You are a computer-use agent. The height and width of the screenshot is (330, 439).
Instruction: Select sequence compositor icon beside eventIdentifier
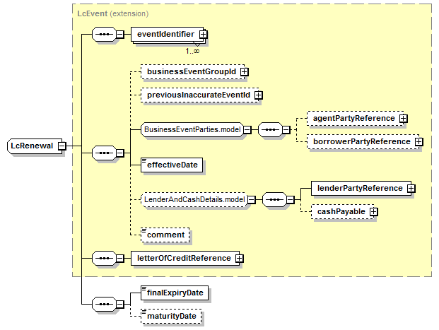point(104,34)
